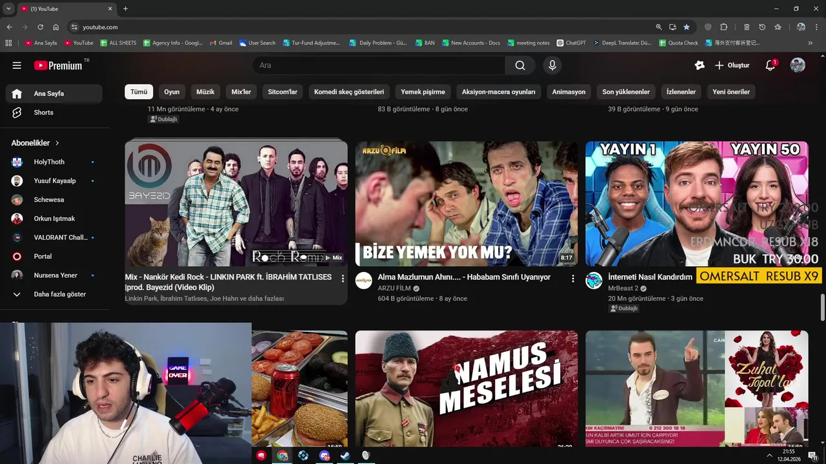Open the ALL SHEETS bookmark

[118, 43]
